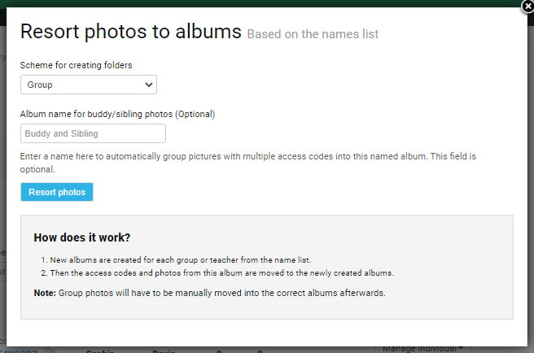Click the Buddy and Sibling album name field
The height and width of the screenshot is (353, 534).
point(93,133)
